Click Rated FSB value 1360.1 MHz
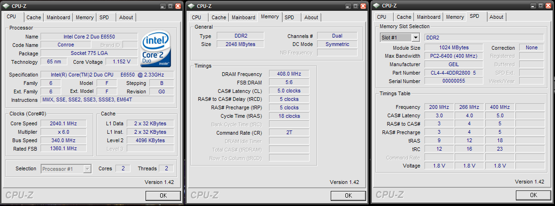 (x=63, y=149)
